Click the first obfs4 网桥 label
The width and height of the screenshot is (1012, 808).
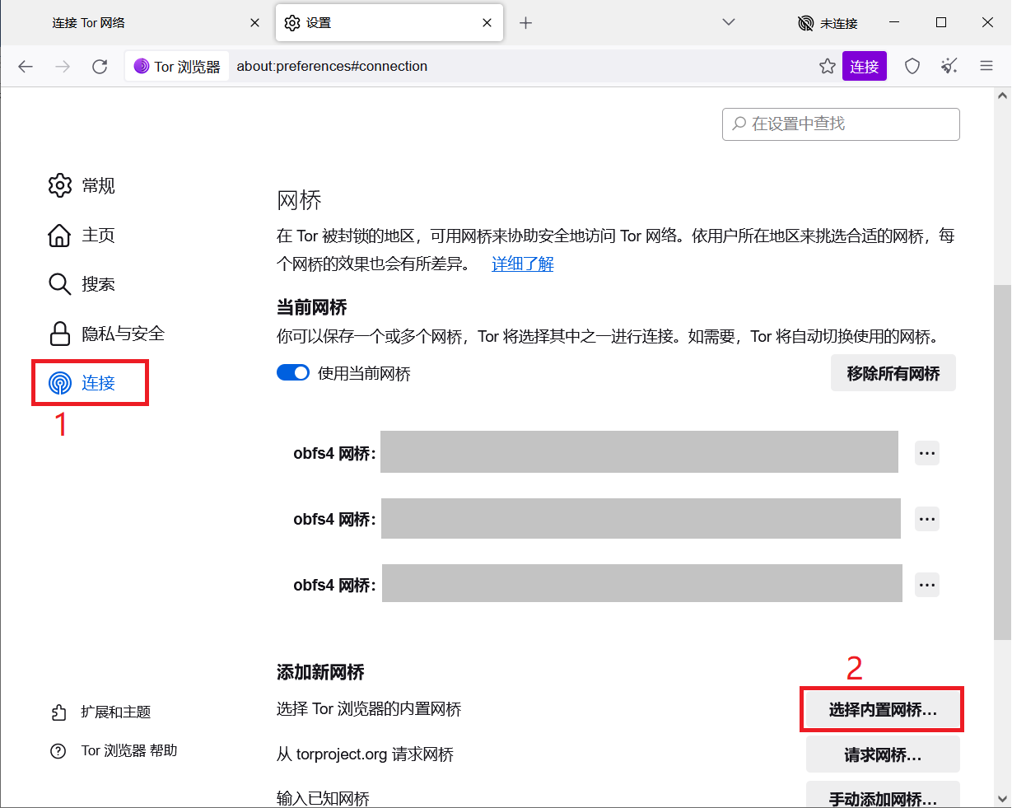coord(334,453)
